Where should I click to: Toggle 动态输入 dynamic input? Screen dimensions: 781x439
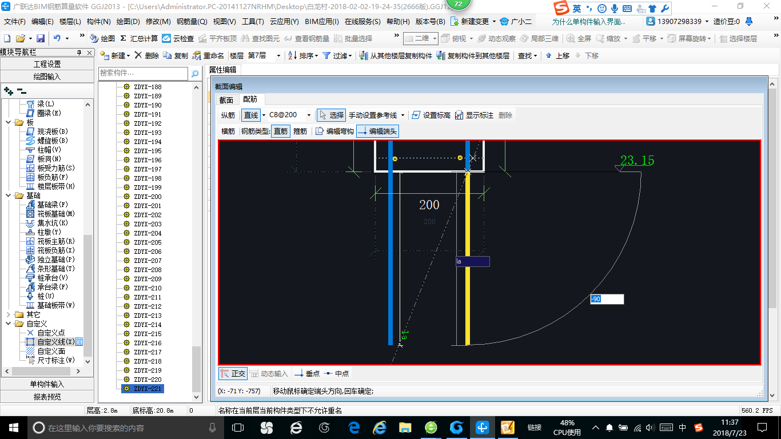tap(269, 373)
